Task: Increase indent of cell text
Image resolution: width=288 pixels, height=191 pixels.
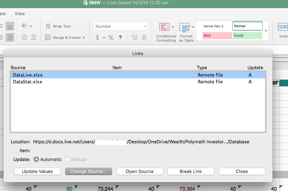Action: [33, 37]
